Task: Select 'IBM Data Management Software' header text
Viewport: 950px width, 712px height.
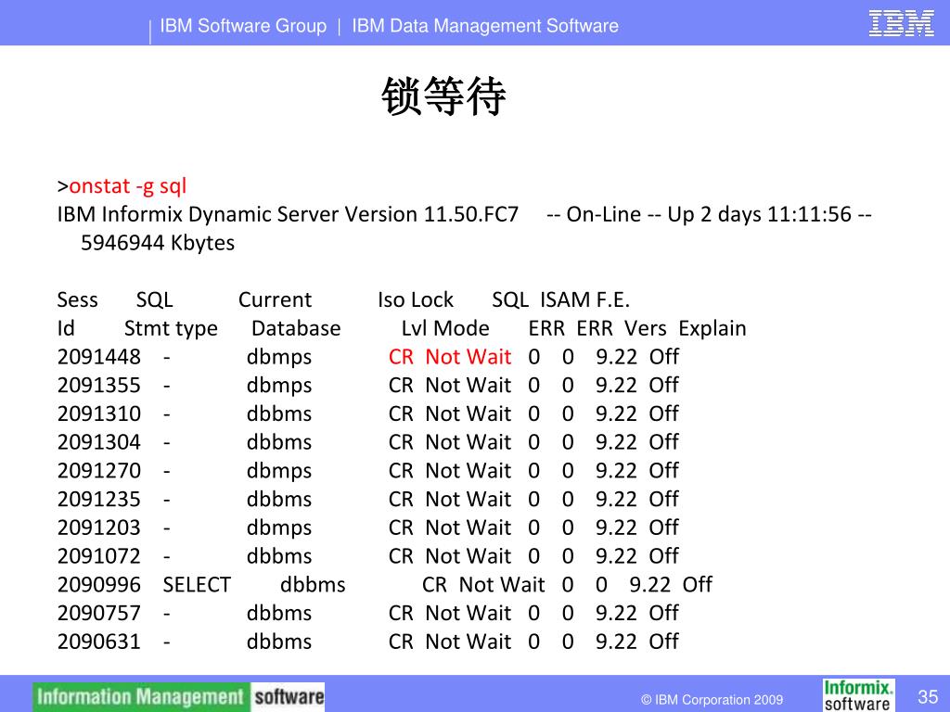Action: click(485, 26)
